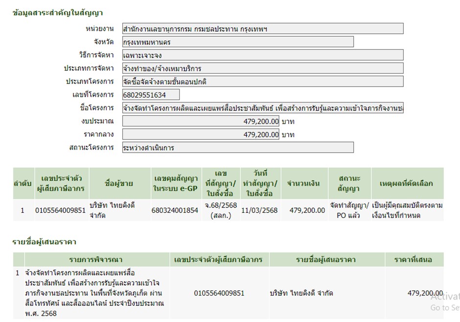Focus the ประเภทการจัดหา field
This screenshot has height=322, width=460.
[x=263, y=69]
